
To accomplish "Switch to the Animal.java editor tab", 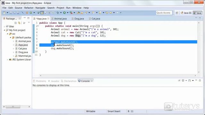I will (x=59, y=19).
